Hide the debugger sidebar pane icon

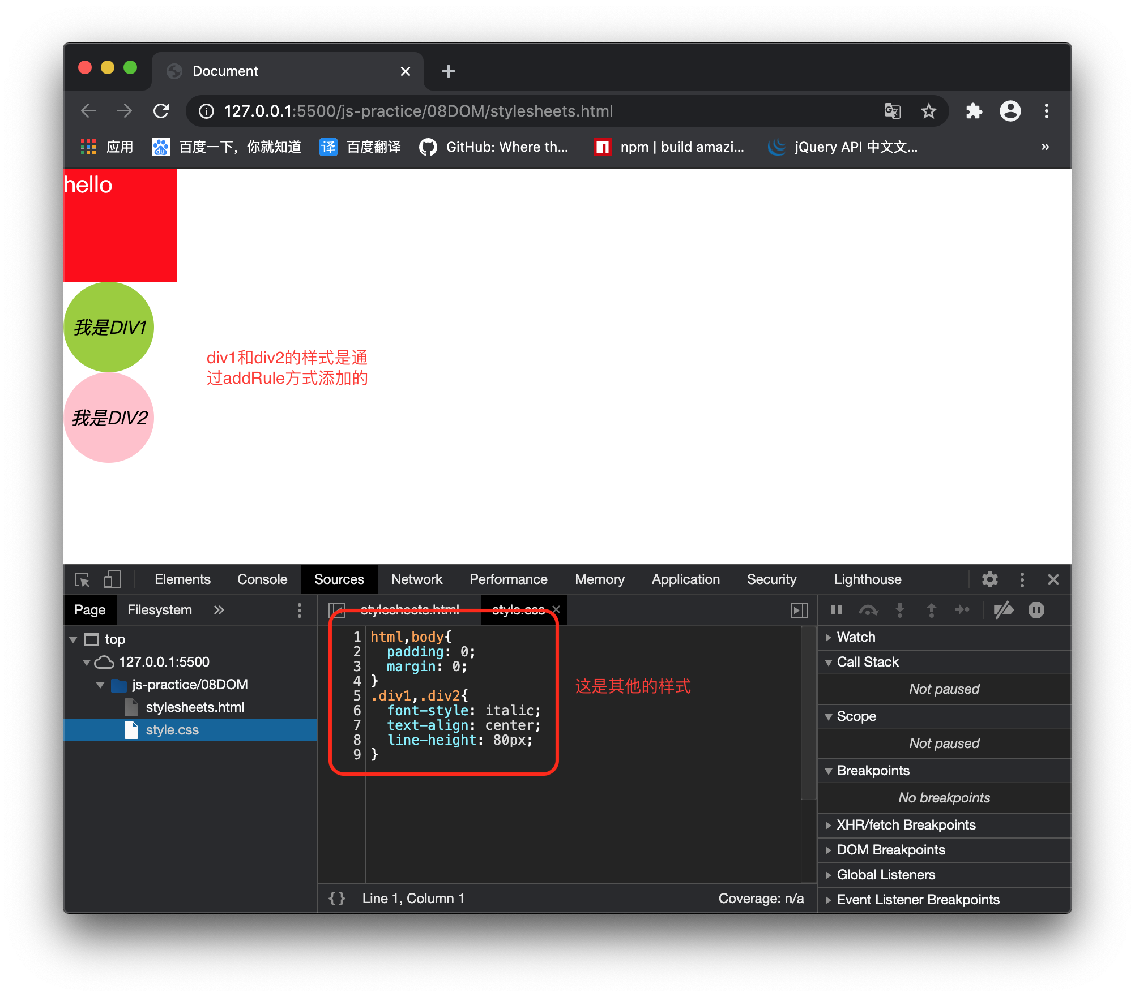799,610
